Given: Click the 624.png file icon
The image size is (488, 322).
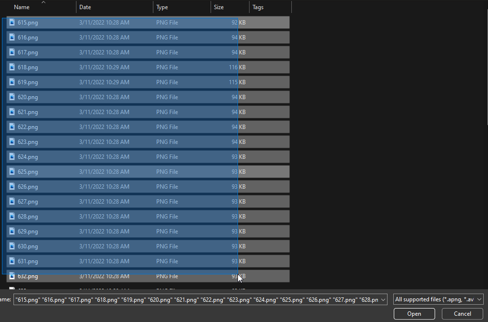Looking at the screenshot, I should click(x=12, y=157).
